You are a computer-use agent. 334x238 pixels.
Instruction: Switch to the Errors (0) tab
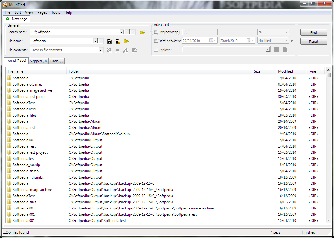pos(57,61)
